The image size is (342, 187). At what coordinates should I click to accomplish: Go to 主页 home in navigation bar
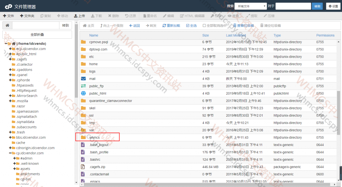[89, 26]
